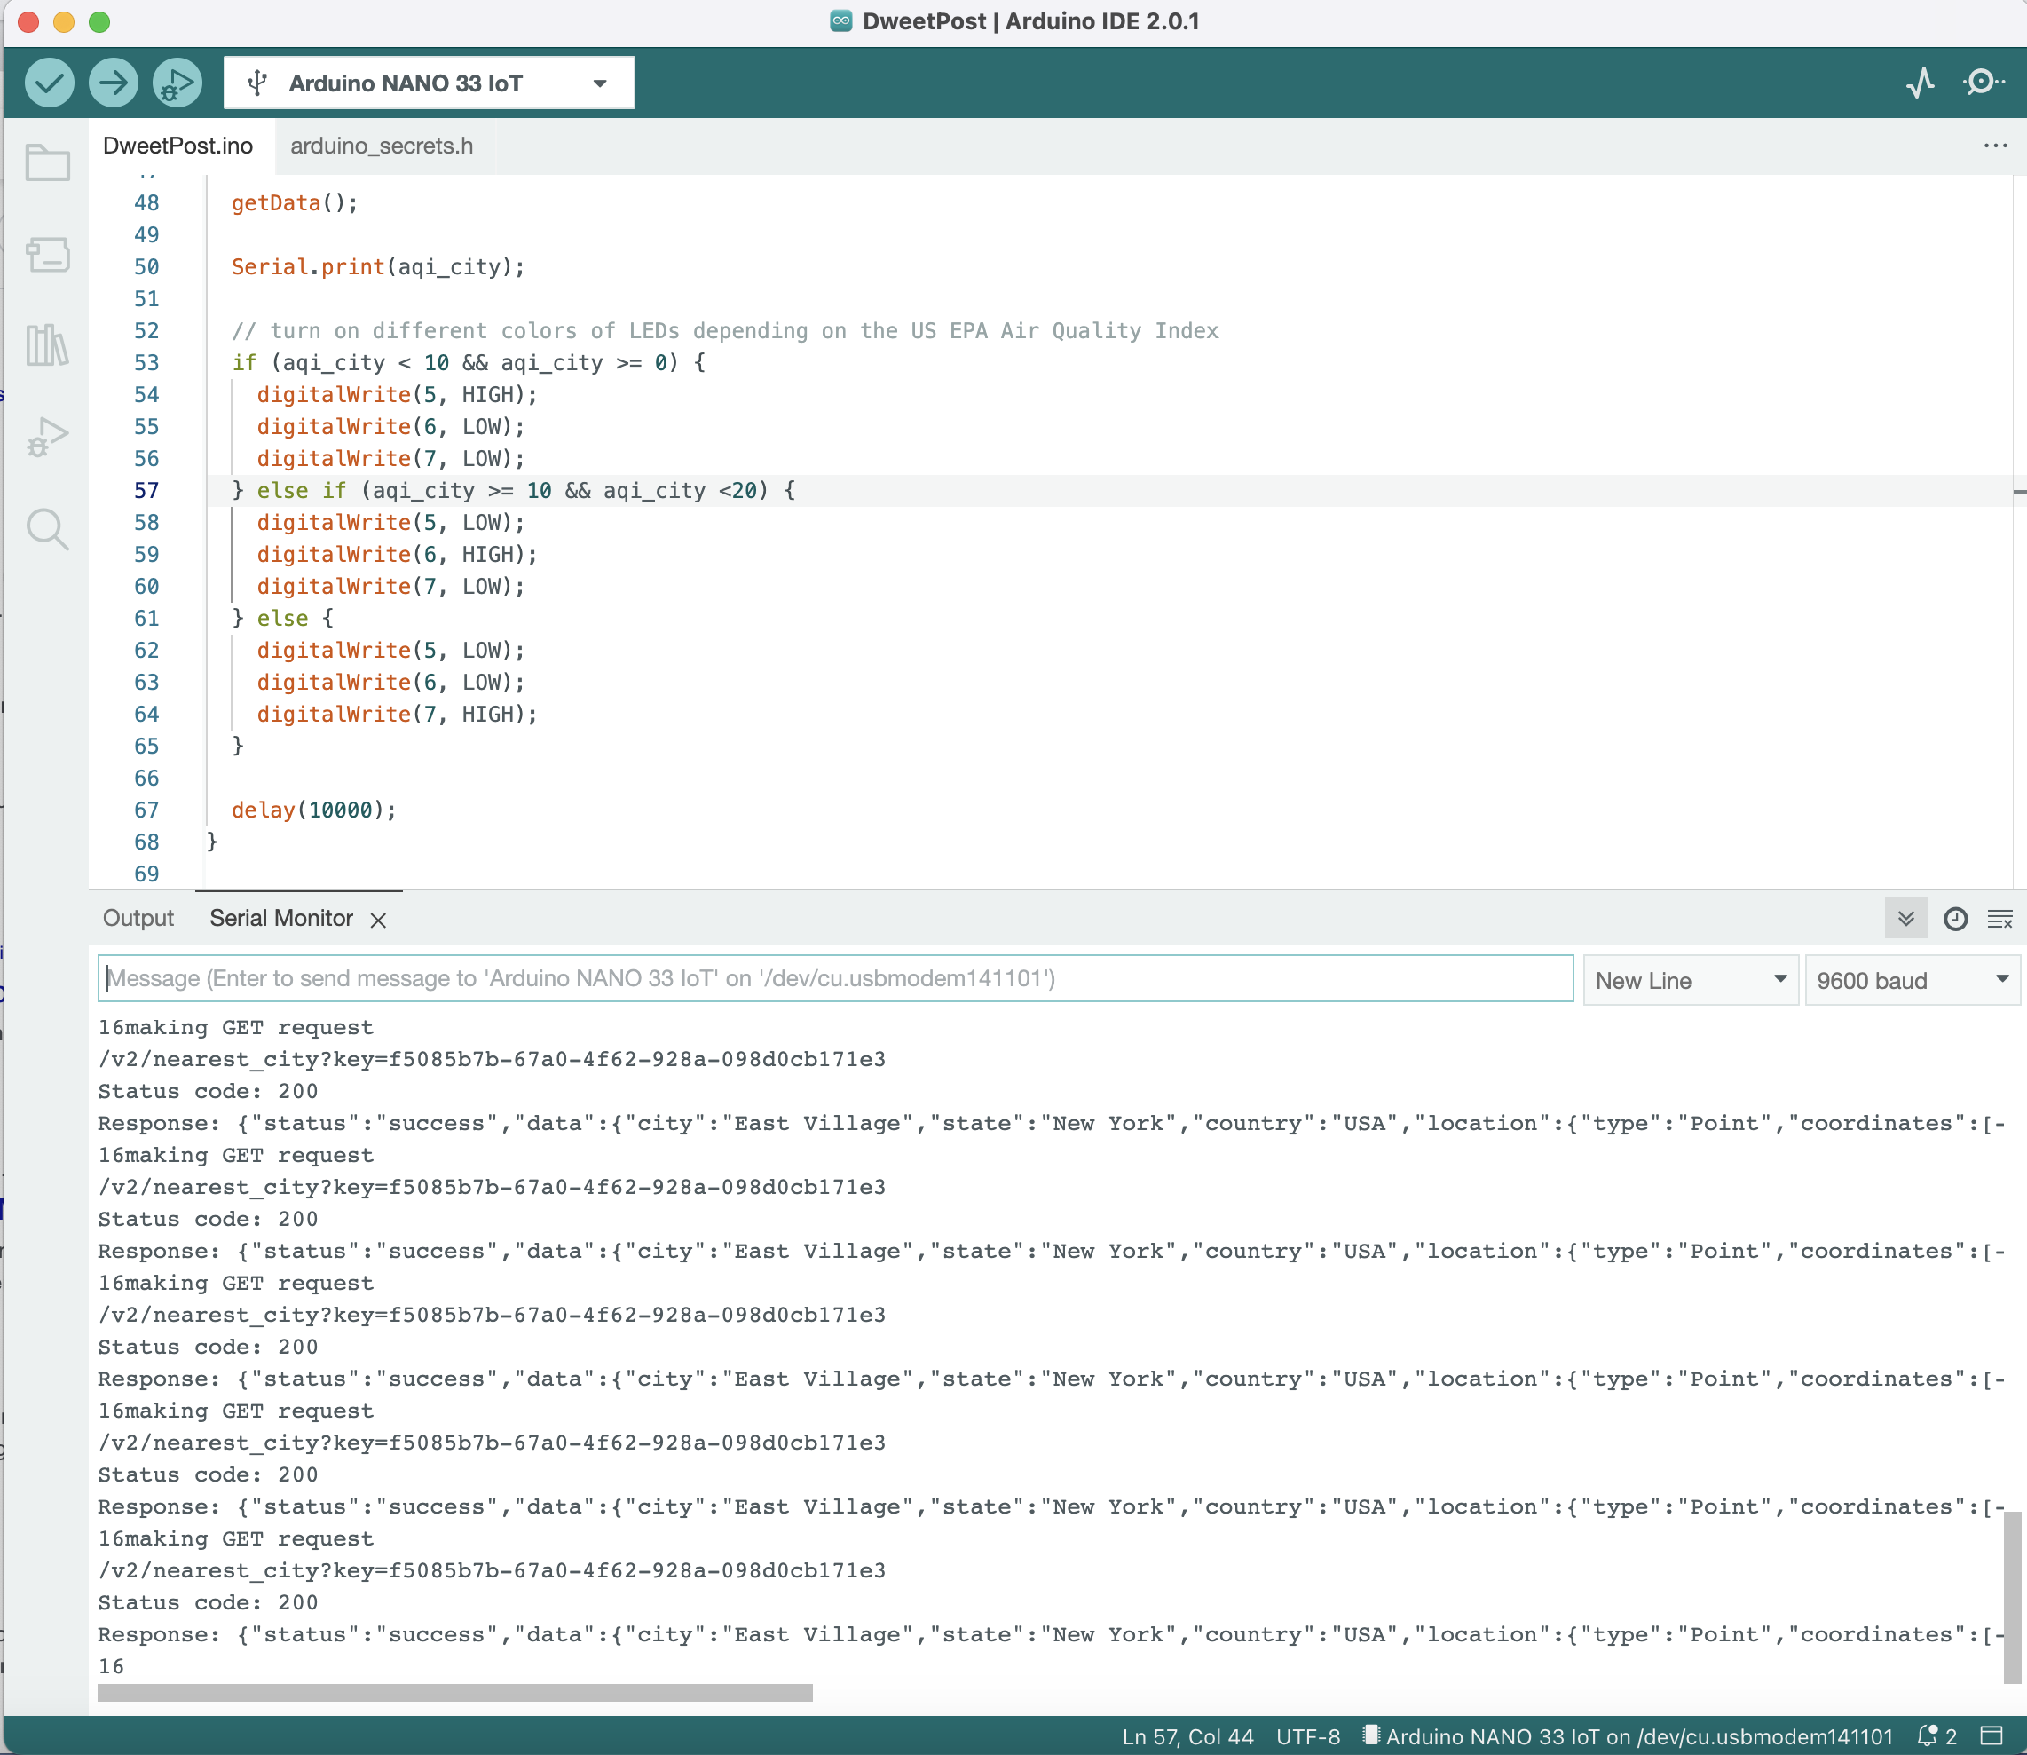The height and width of the screenshot is (1755, 2027).
Task: Select the Serial Monitor panel tab
Action: (281, 919)
